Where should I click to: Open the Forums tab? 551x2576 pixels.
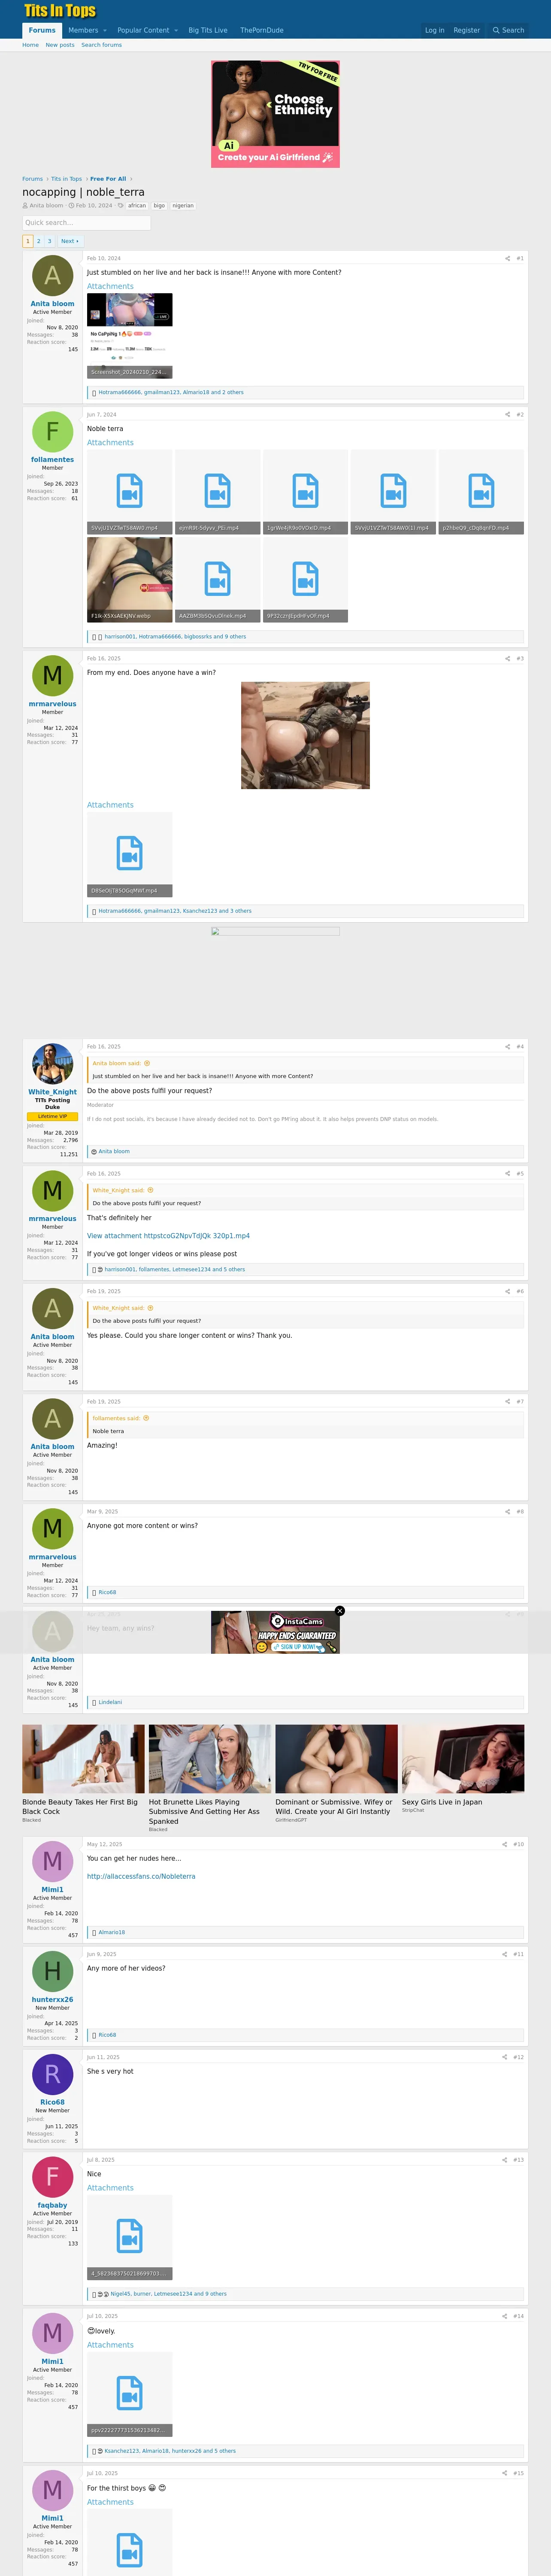click(x=42, y=30)
